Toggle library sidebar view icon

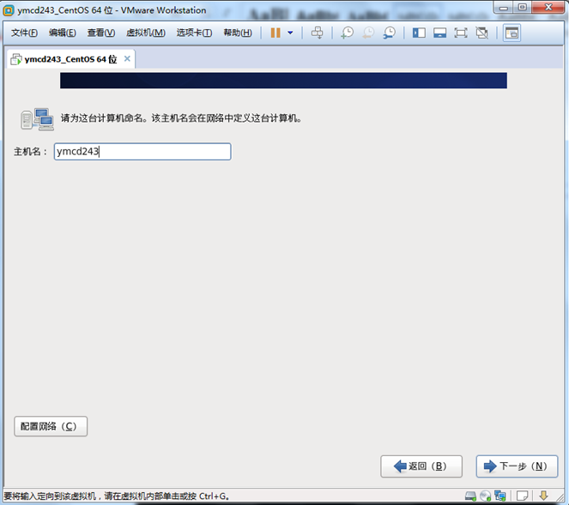419,33
